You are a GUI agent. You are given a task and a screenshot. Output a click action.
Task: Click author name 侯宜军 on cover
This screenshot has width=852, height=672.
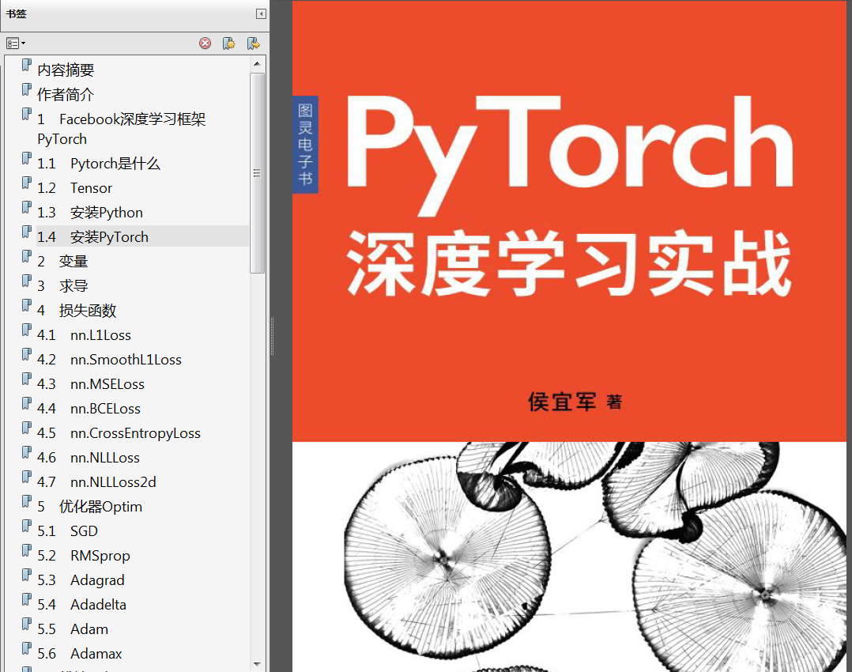click(562, 402)
